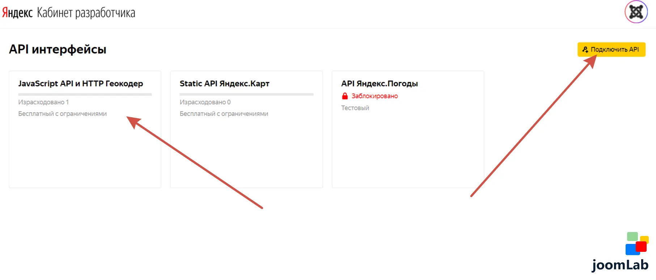The image size is (656, 280).
Task: Open Кабинет разработчика header link
Action: click(x=86, y=13)
